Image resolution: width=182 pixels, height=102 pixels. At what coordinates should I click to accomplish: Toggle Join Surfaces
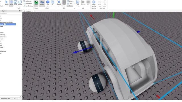pos(28,6)
